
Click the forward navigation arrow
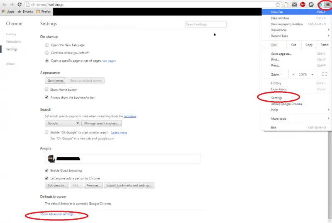pyautogui.click(x=12, y=5)
